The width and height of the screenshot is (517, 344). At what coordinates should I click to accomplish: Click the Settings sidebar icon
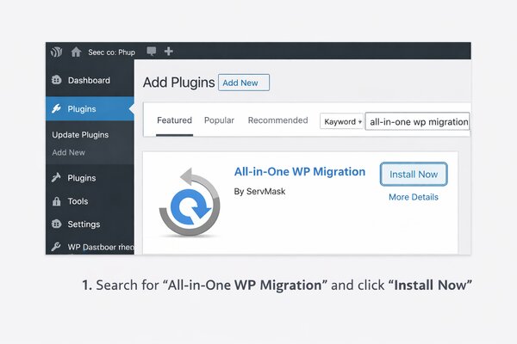point(56,224)
